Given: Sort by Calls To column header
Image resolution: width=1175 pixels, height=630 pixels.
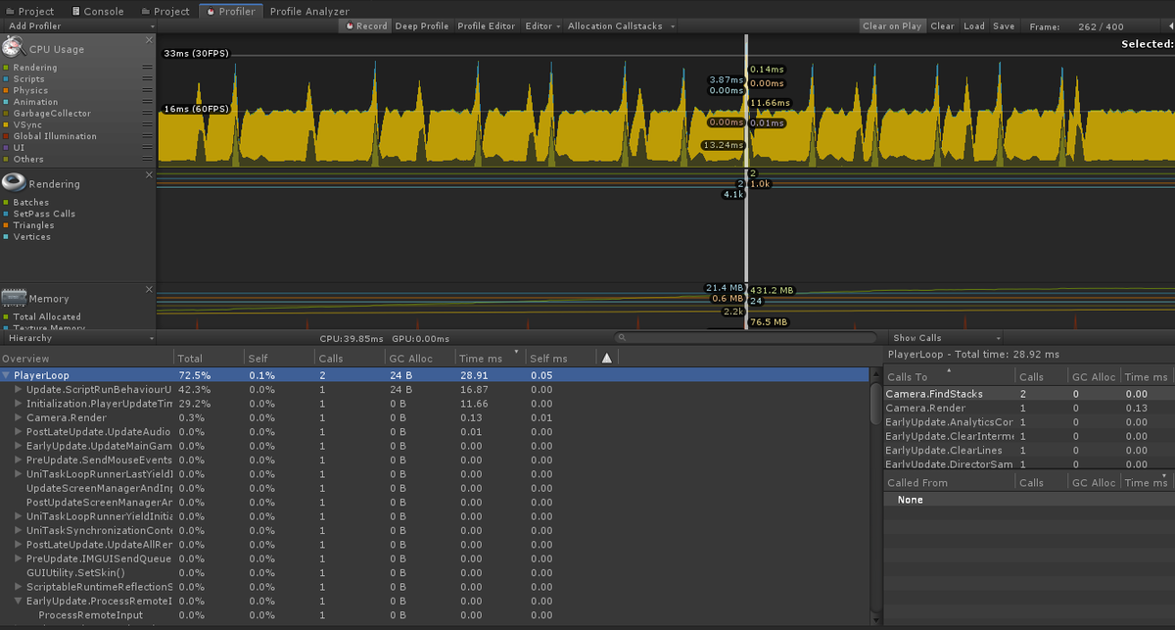Looking at the screenshot, I should 950,376.
